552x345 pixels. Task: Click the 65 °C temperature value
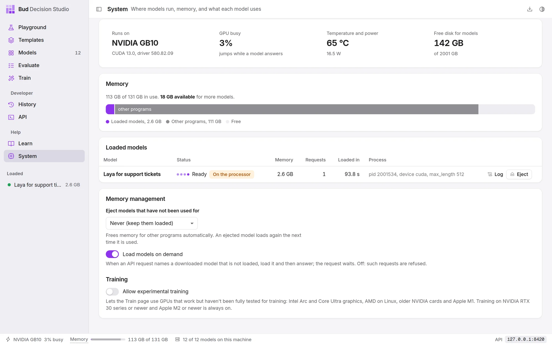338,43
